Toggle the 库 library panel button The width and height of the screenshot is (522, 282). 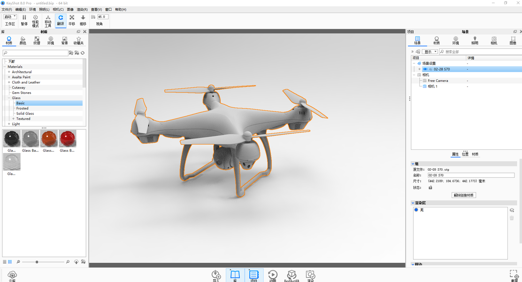coord(235,276)
